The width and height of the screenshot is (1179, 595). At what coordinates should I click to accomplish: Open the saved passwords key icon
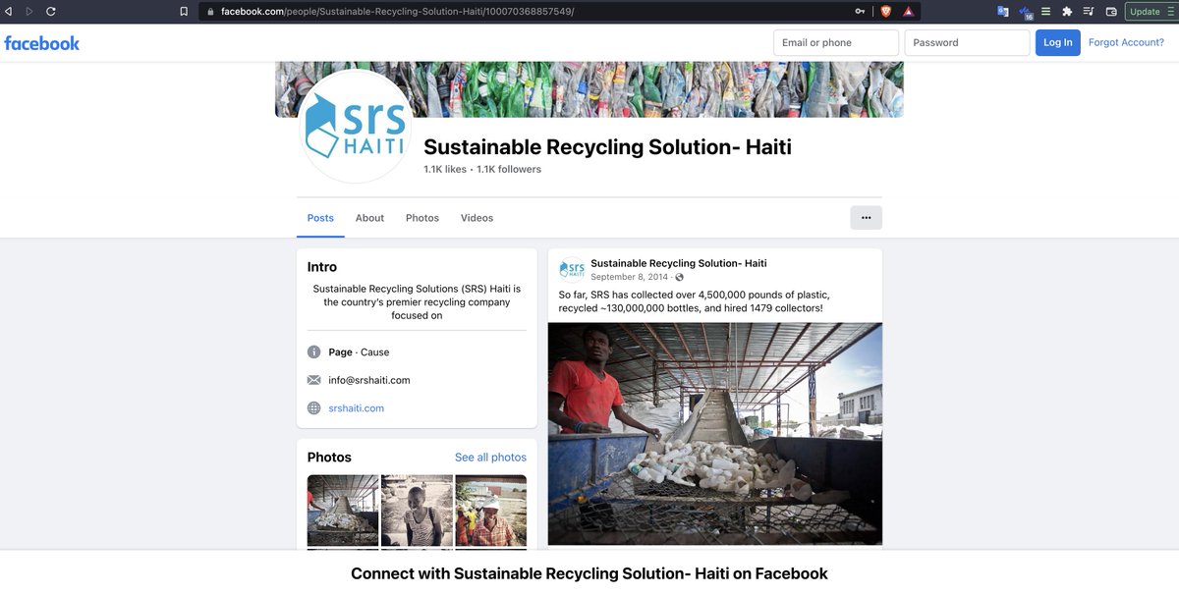pos(860,11)
